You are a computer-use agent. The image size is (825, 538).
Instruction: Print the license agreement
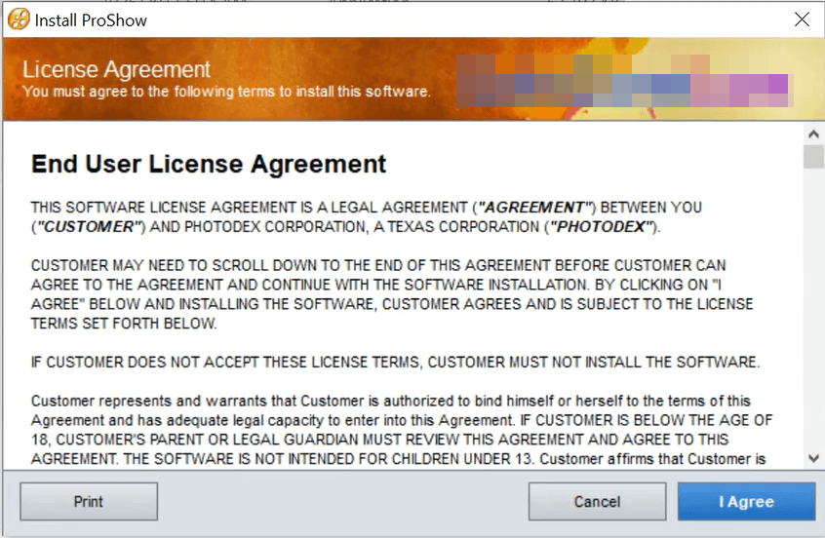[x=89, y=502]
